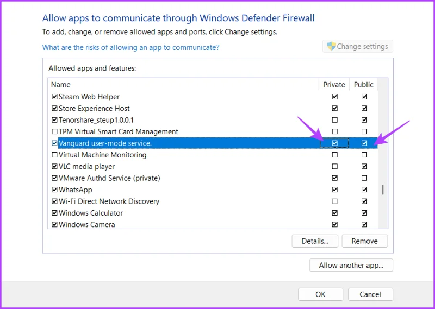Click the Details... button
This screenshot has height=309, width=435.
pos(315,241)
